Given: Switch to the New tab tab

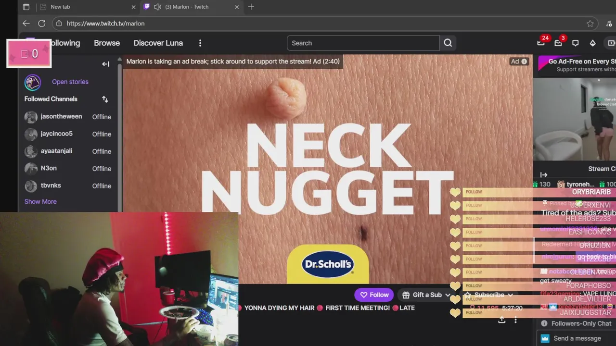Looking at the screenshot, I should click(x=88, y=7).
